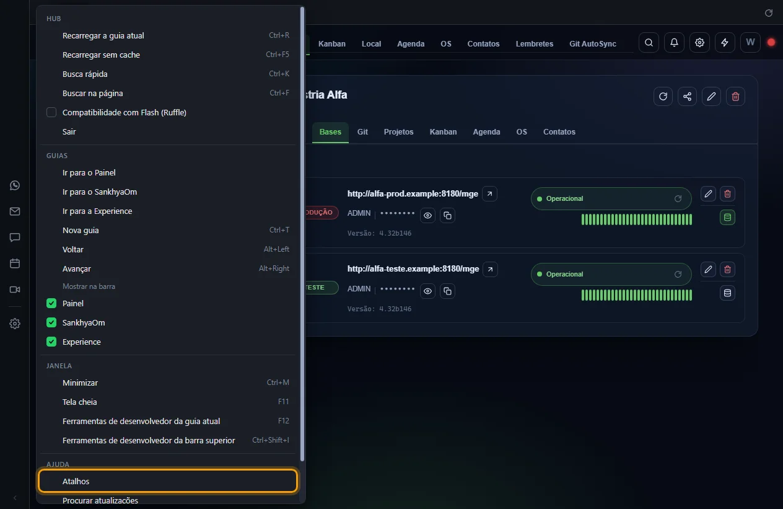Uncheck the Painel checkbox

pos(51,304)
